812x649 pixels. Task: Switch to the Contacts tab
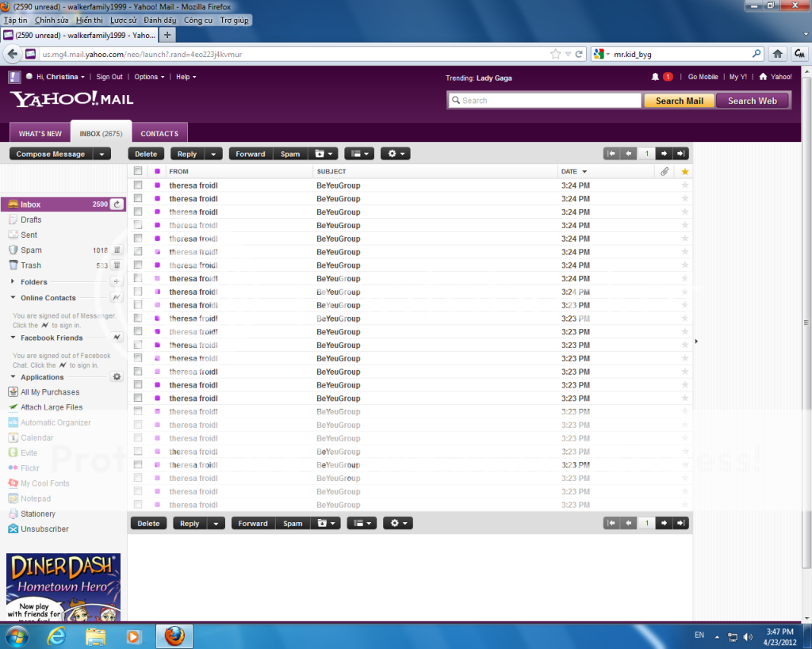[159, 134]
